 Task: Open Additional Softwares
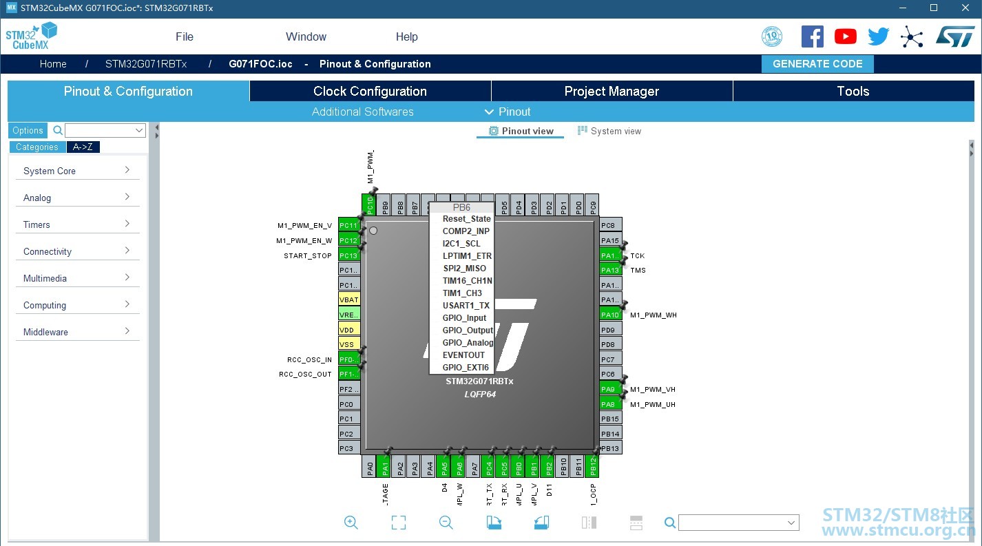pyautogui.click(x=363, y=112)
